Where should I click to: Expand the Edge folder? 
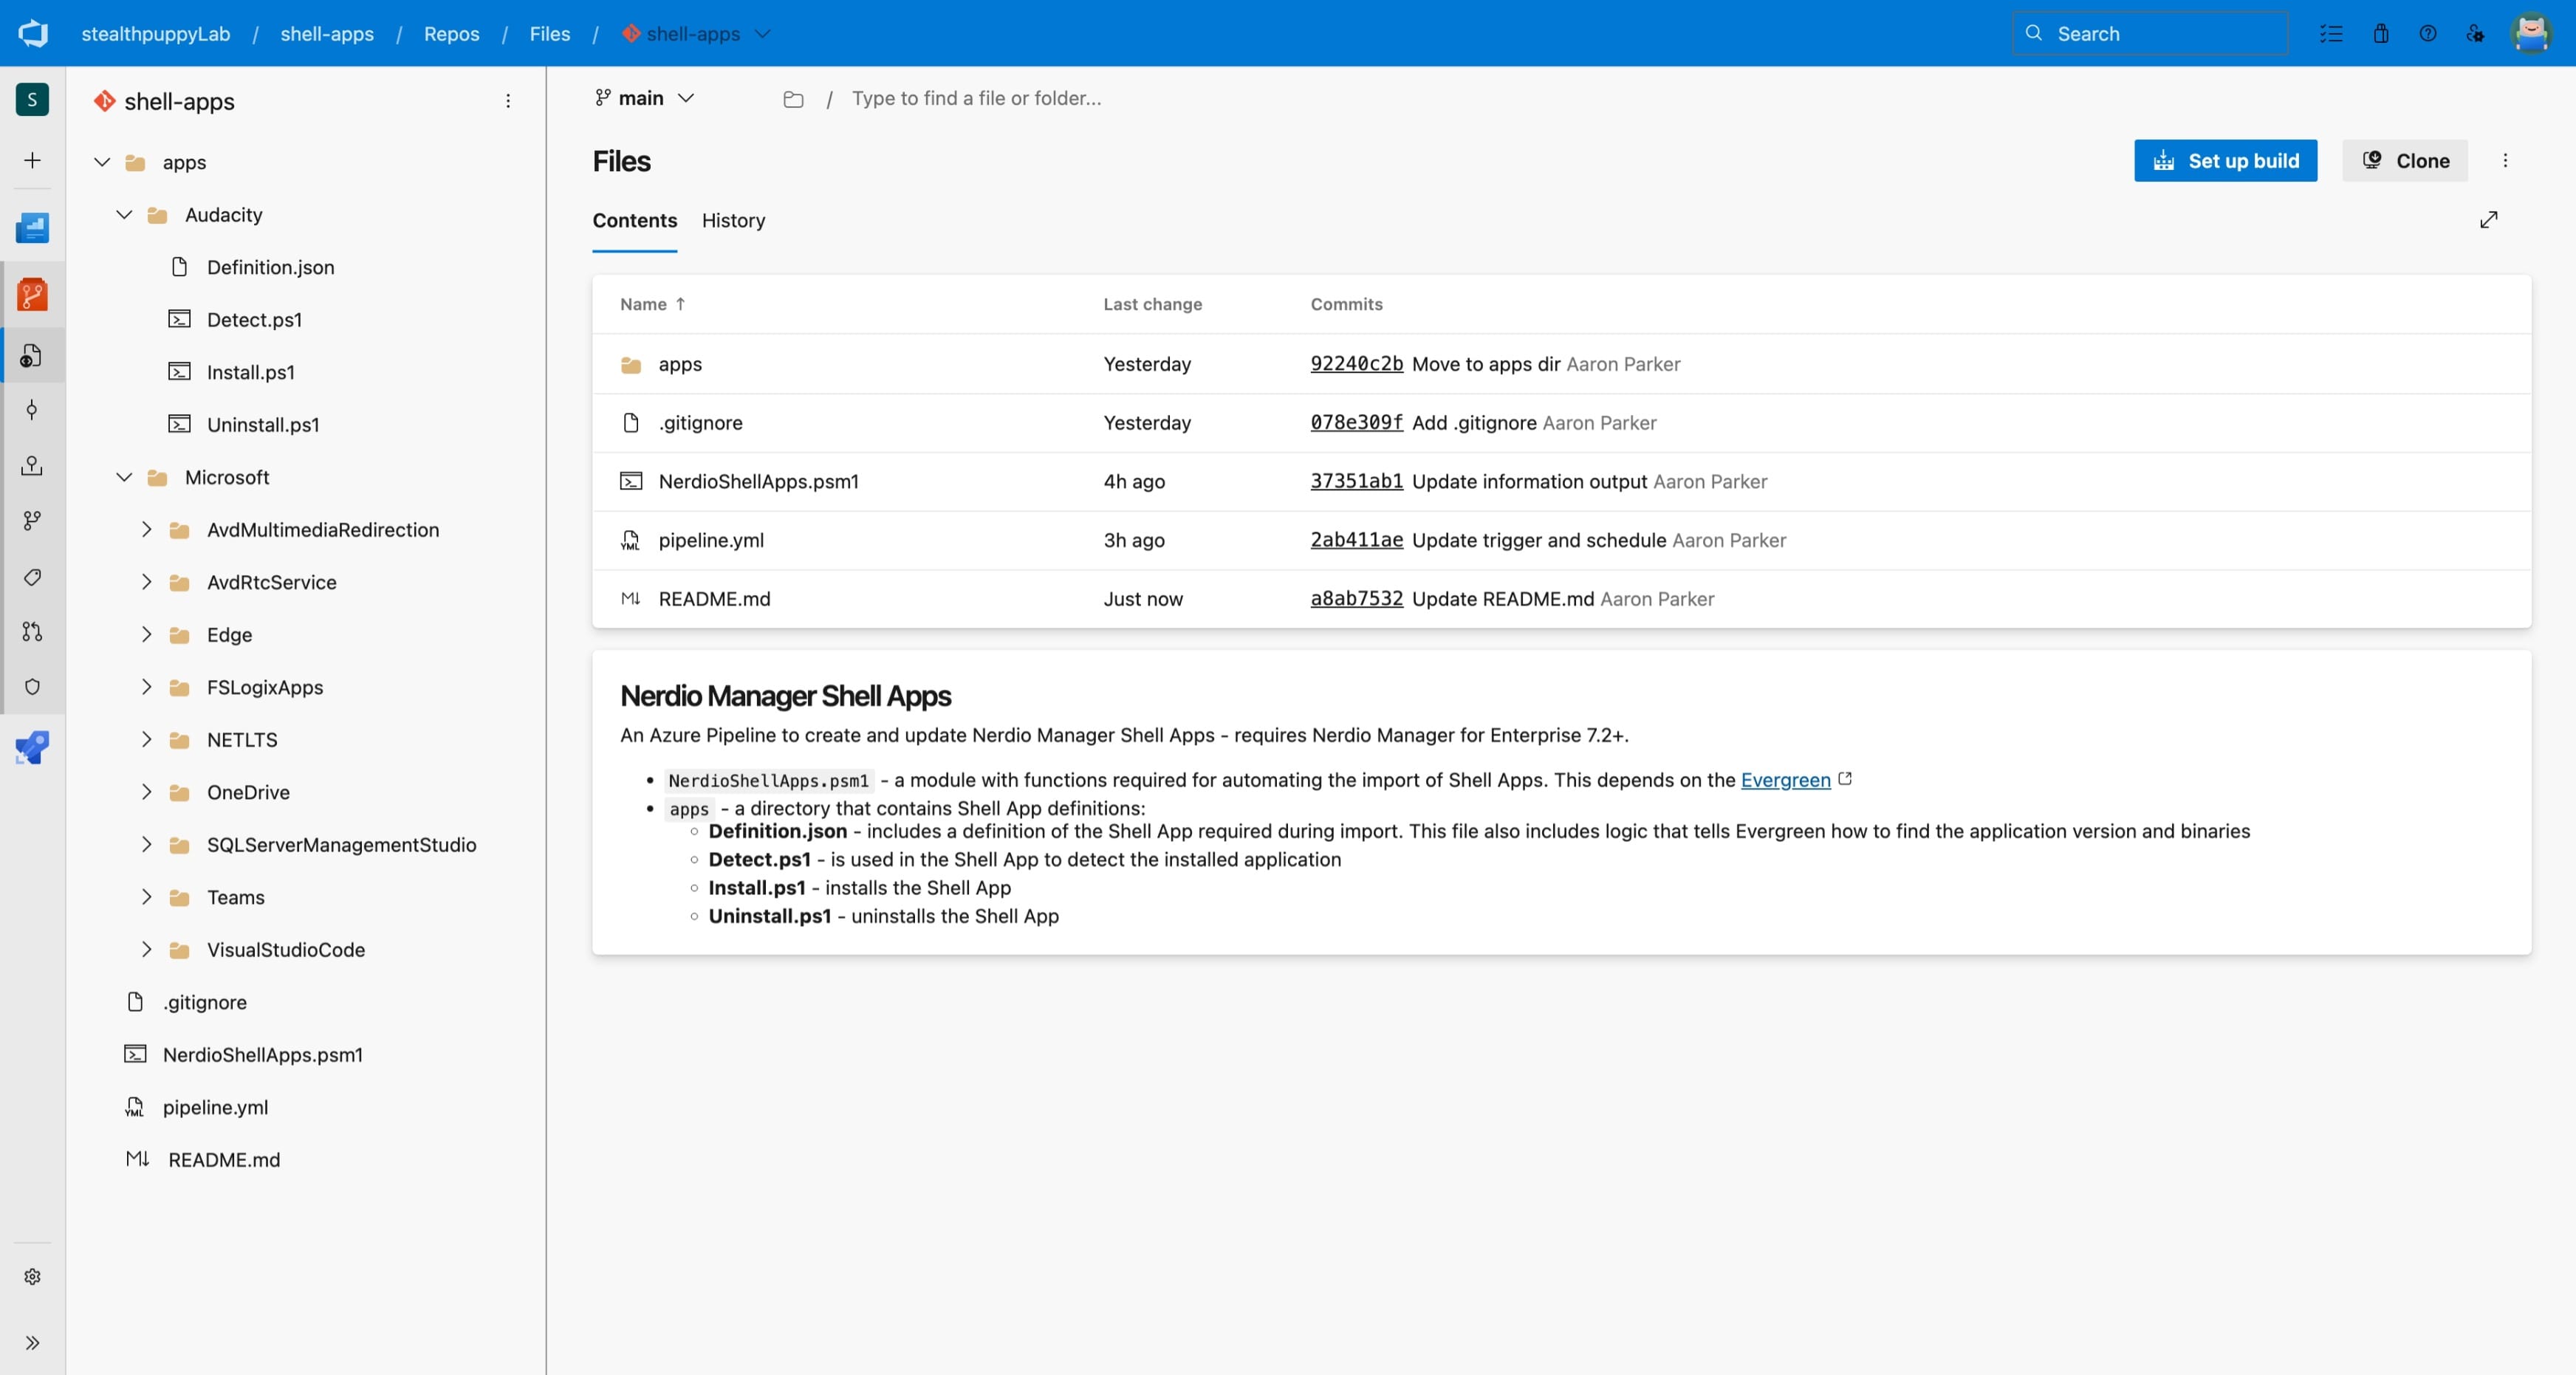coord(146,635)
